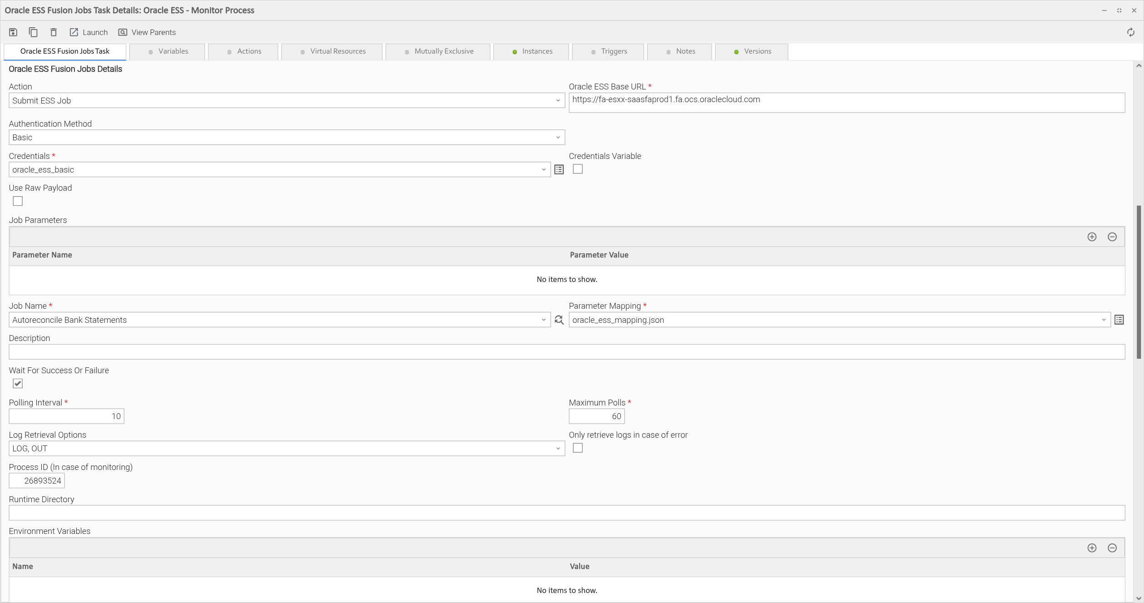Click the Polling Interval field
The height and width of the screenshot is (603, 1144).
click(66, 416)
